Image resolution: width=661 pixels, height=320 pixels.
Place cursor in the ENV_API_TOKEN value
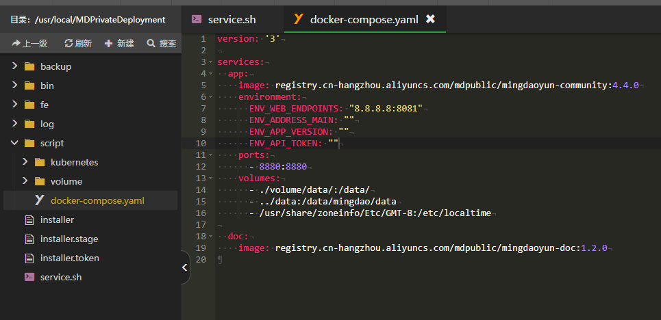(334, 143)
